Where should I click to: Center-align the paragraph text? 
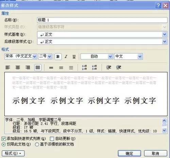coord(18,68)
